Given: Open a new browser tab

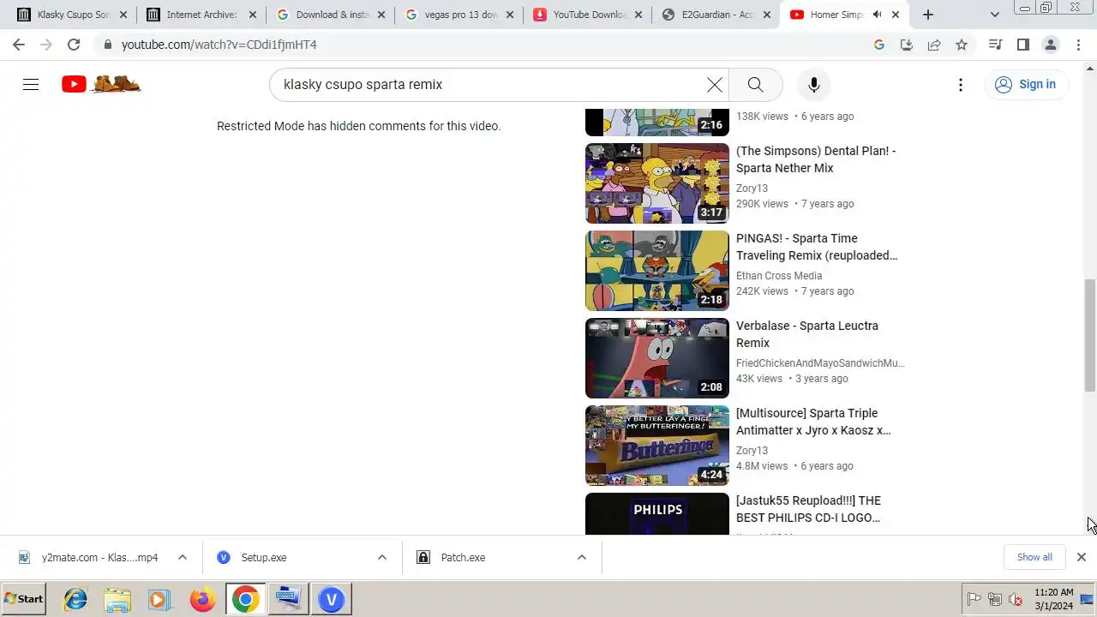Looking at the screenshot, I should pos(928,15).
